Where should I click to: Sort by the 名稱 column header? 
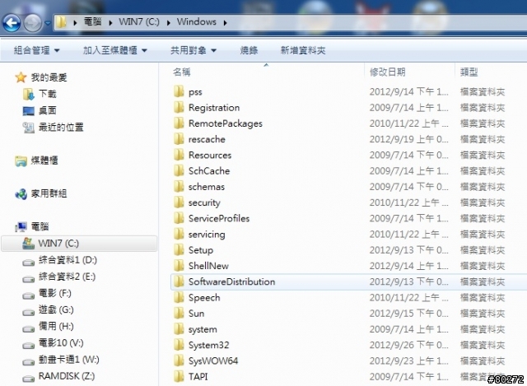181,72
